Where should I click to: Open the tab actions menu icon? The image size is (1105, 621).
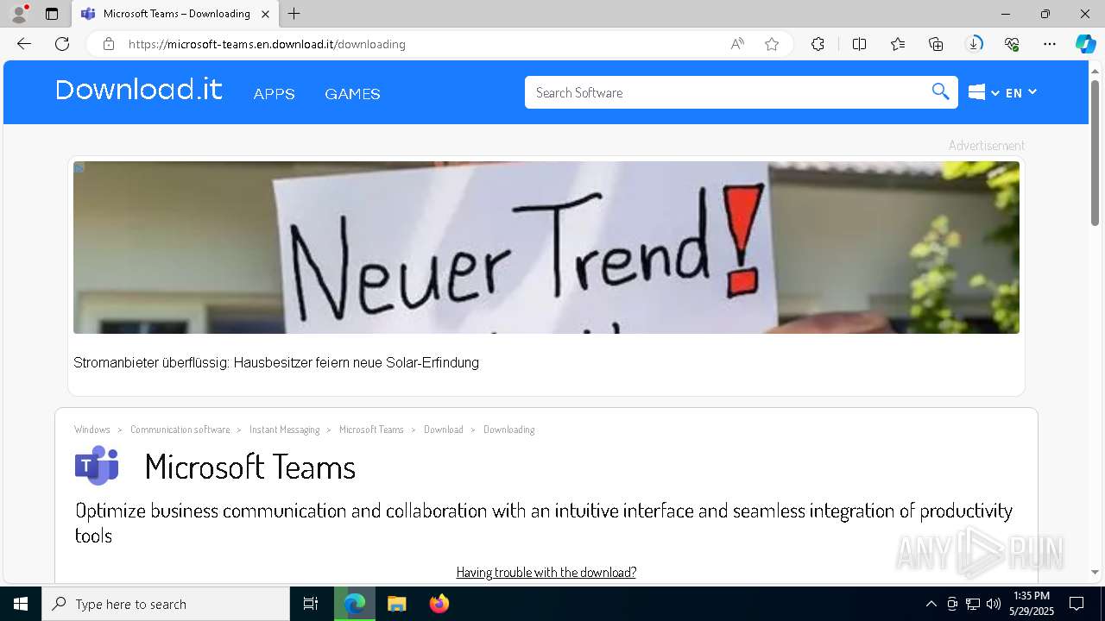tap(52, 14)
